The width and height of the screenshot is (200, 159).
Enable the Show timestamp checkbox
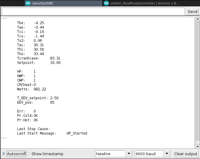29,154
